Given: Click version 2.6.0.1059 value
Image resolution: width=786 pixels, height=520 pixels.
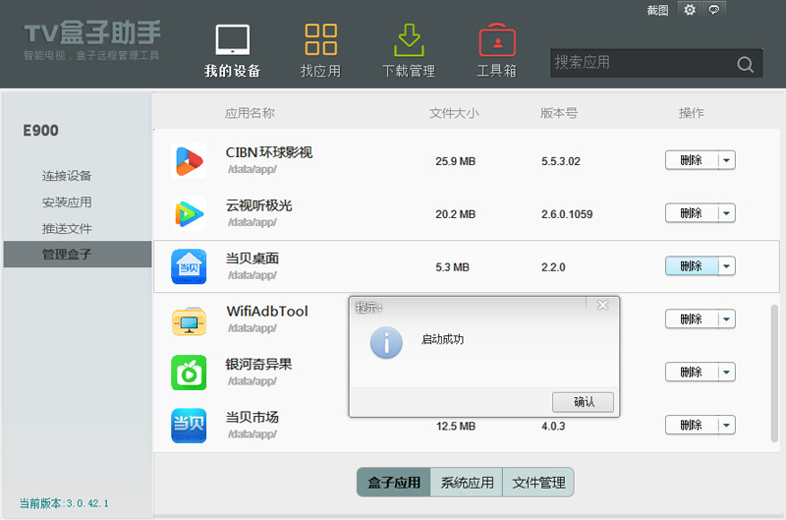Looking at the screenshot, I should tap(567, 214).
